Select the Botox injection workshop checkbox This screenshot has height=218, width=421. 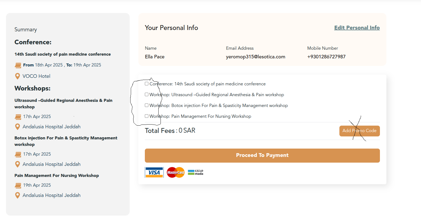tap(147, 105)
